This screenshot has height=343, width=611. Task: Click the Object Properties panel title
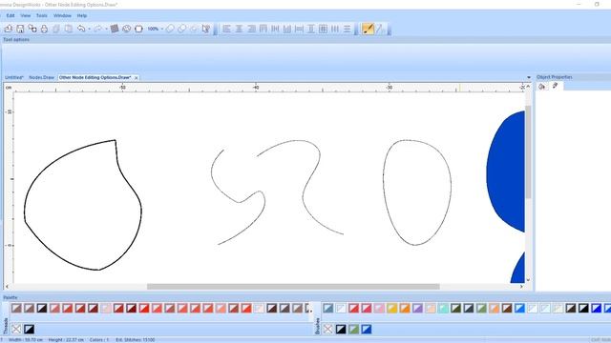[554, 77]
